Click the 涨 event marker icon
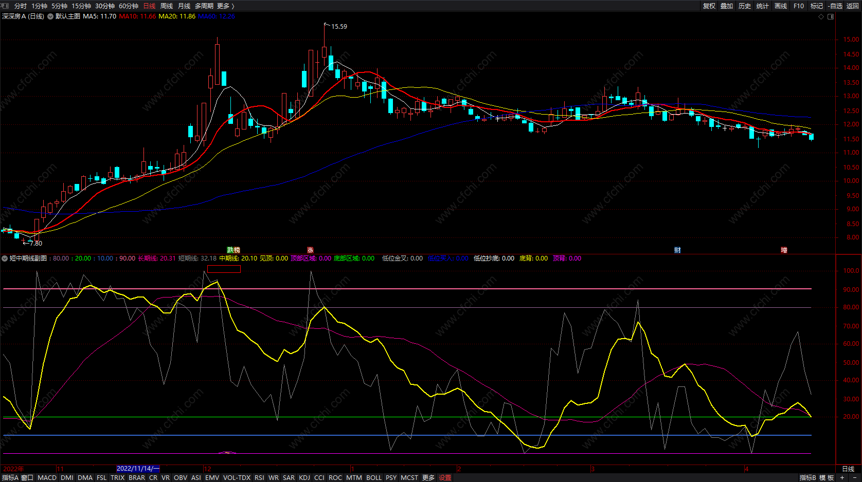The width and height of the screenshot is (862, 482). click(x=310, y=250)
